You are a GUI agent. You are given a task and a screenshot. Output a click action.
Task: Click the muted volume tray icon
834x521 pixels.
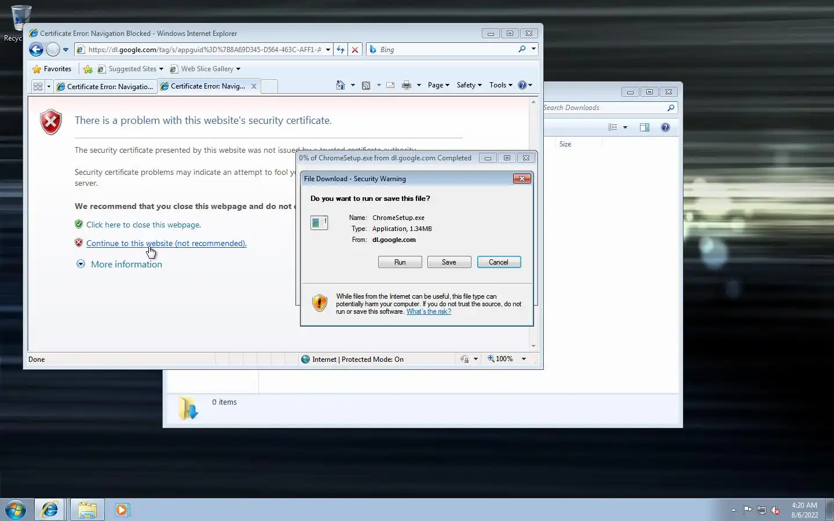[x=776, y=510]
